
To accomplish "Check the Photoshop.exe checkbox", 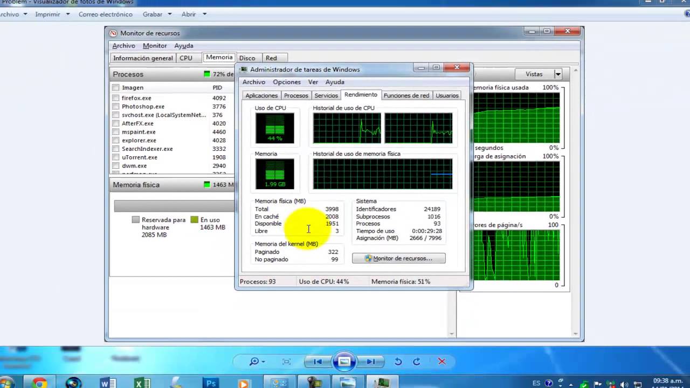I will coord(116,107).
